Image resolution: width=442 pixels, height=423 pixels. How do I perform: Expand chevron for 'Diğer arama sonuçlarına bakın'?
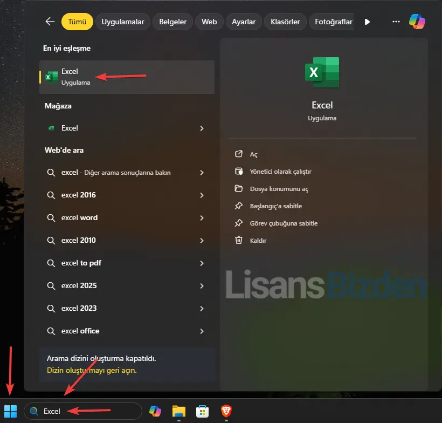coord(202,173)
